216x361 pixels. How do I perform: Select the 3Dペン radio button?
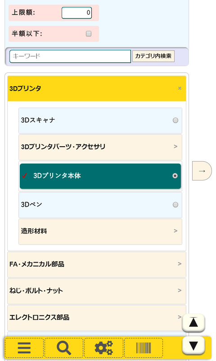click(x=175, y=204)
